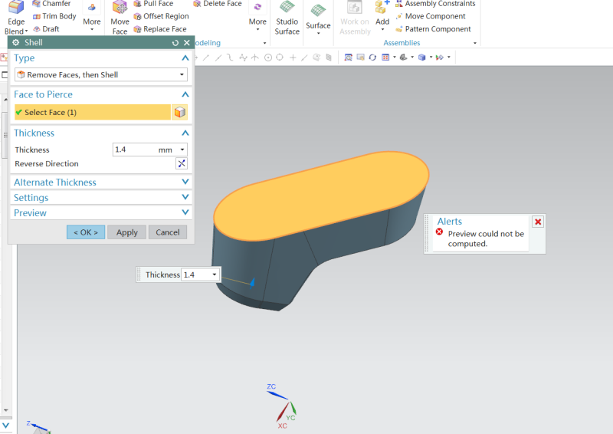
Task: Click the OK button
Action: (x=86, y=232)
